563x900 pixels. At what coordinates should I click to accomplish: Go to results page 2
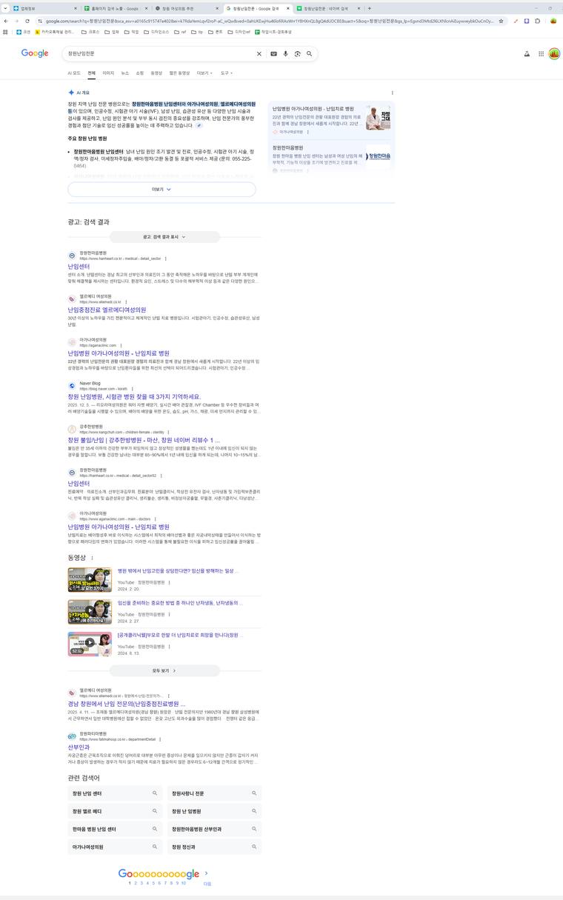point(136,883)
